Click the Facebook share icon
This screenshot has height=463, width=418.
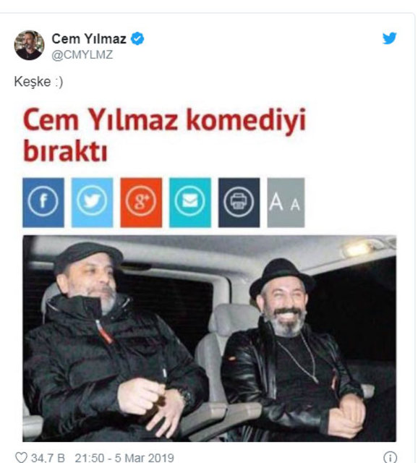click(x=43, y=203)
